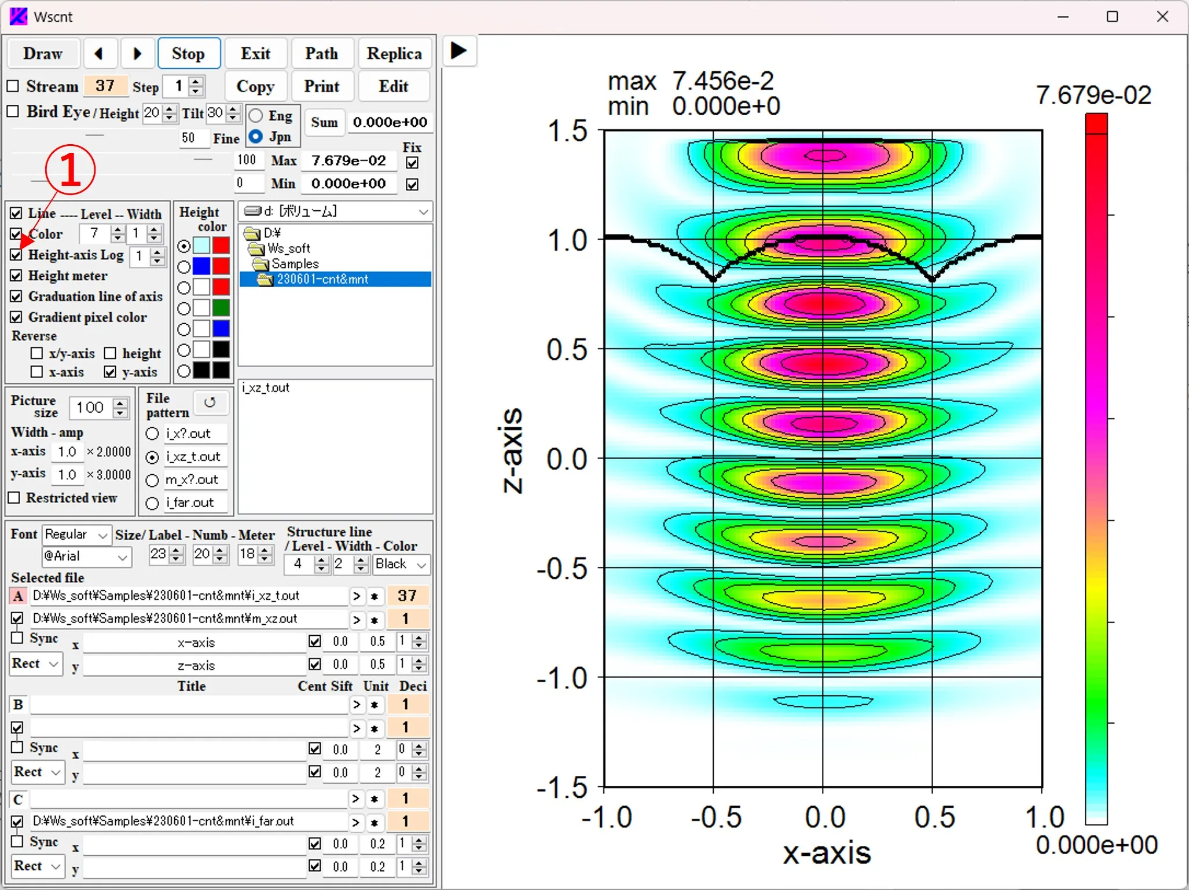Click the asterisk button beside i_xz_t.out path
1189x890 pixels.
[375, 596]
